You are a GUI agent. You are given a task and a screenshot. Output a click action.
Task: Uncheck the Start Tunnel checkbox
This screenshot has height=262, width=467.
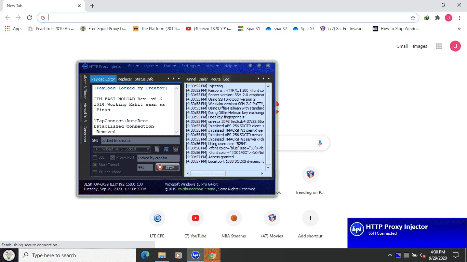point(95,165)
